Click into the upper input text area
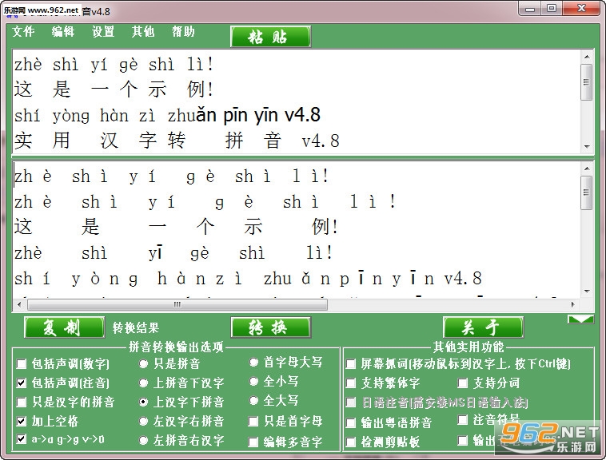 (297, 102)
